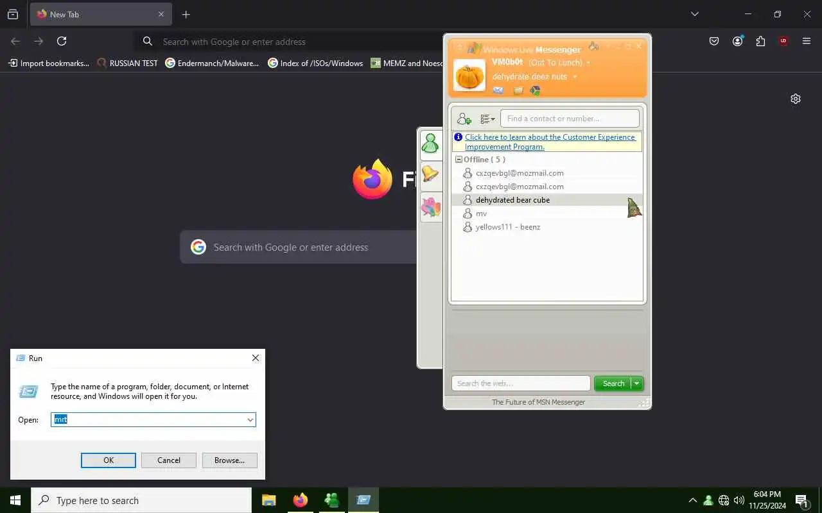Click the uBlock Origin toolbar icon
822x513 pixels.
(x=783, y=41)
